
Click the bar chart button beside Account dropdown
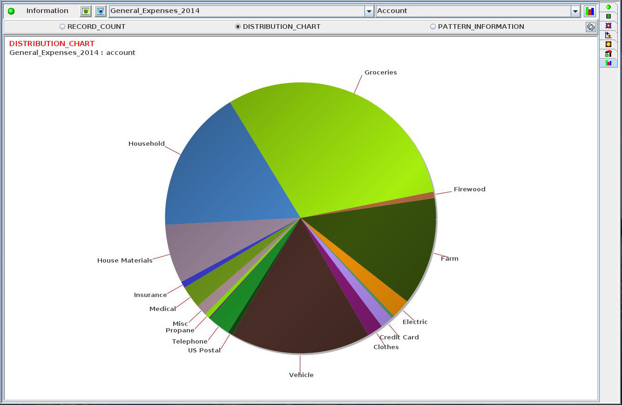pyautogui.click(x=590, y=11)
